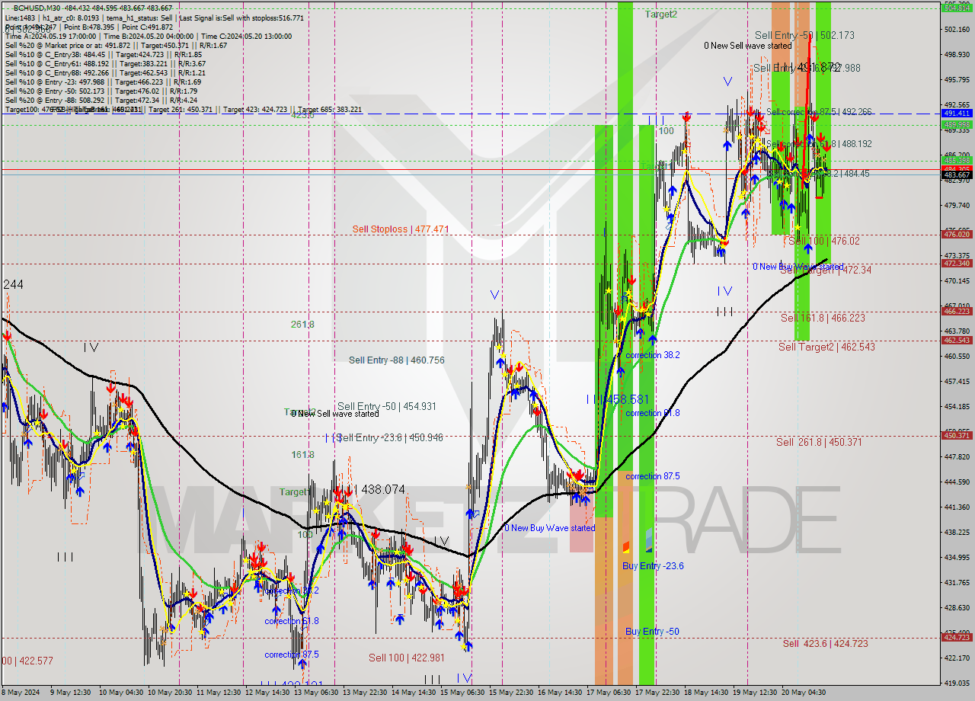
Task: Click the 'Buy Entry -23.6' label
Action: pyautogui.click(x=653, y=565)
